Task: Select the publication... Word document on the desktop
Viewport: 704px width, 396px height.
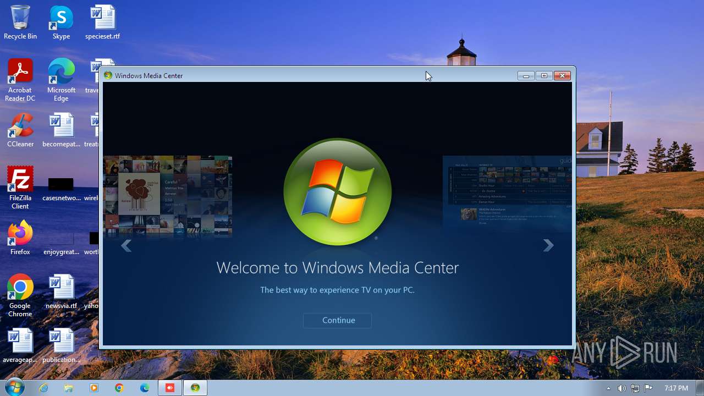Action: click(61, 346)
